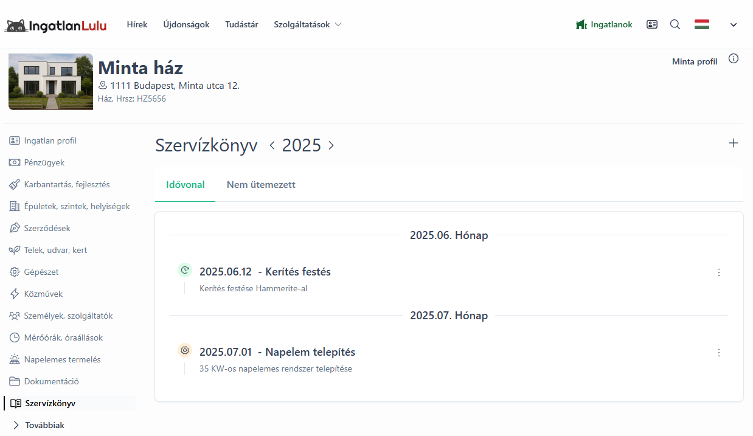Click the Ingatlanok link text
The width and height of the screenshot is (753, 436).
point(611,25)
